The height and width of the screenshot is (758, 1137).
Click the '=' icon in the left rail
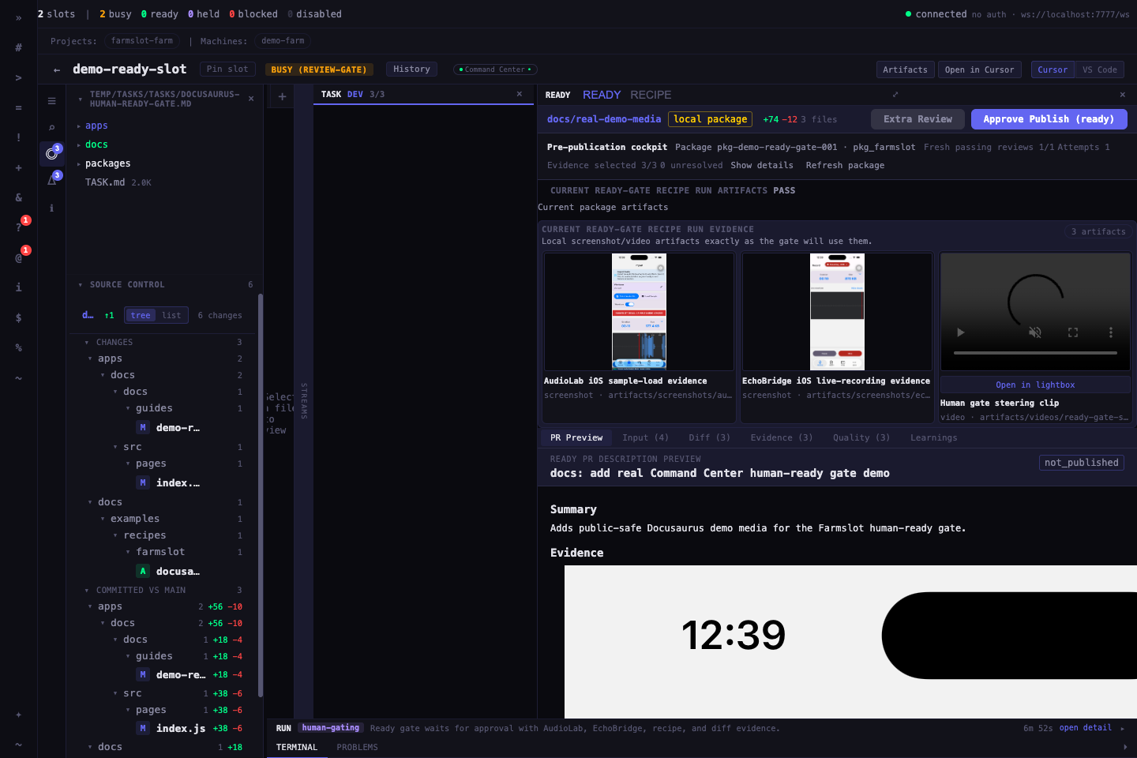18,107
